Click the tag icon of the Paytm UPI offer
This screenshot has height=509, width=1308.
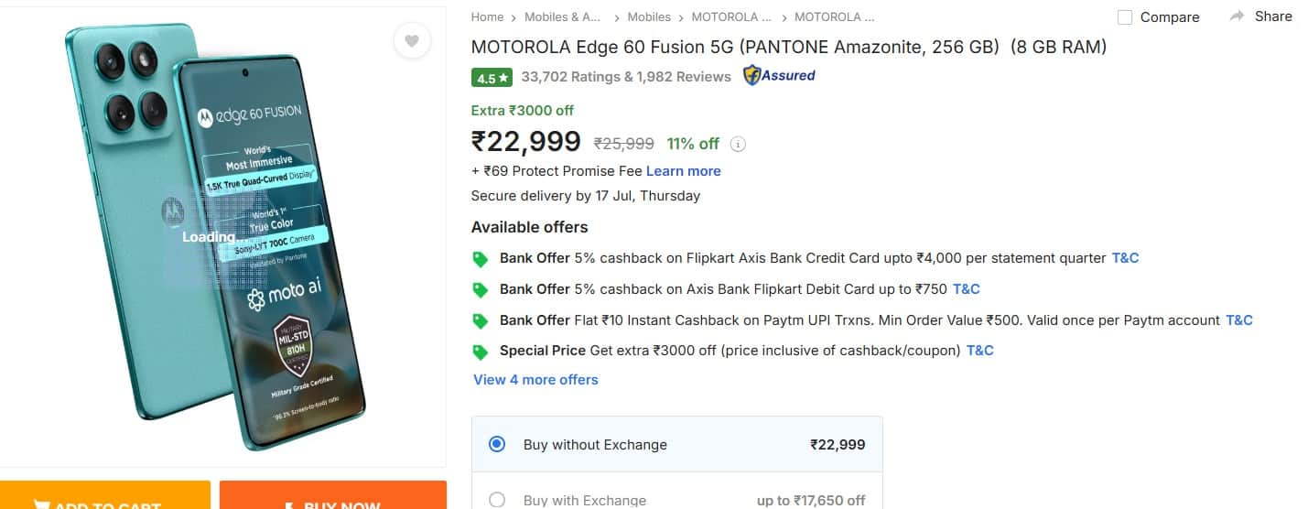tap(480, 321)
